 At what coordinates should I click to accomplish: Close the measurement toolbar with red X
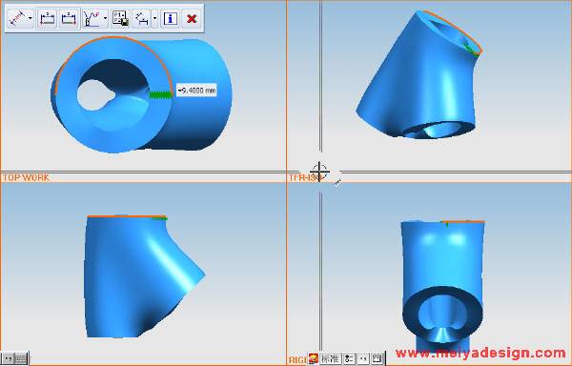pyautogui.click(x=192, y=18)
